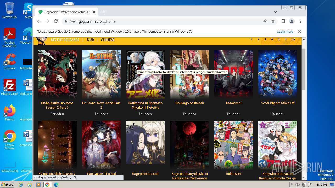
Task: Open Kamierabi poster thumbnail
Action: click(234, 74)
